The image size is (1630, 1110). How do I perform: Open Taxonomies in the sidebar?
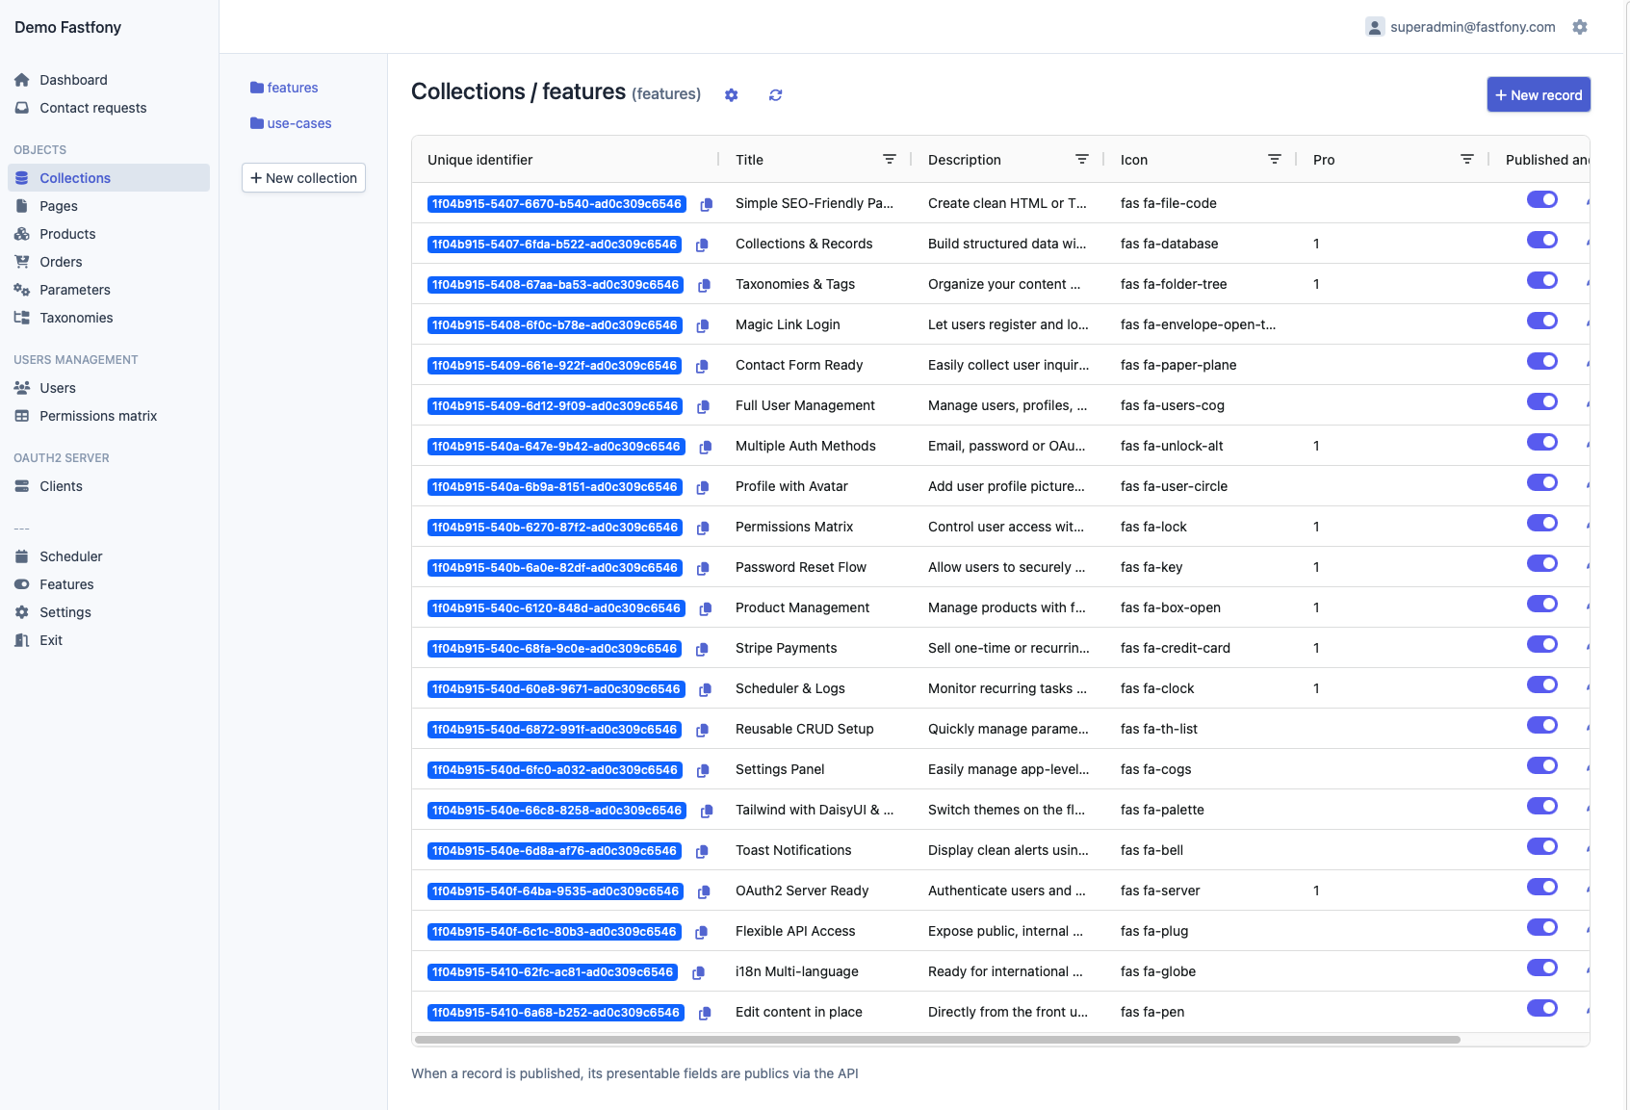pos(109,318)
